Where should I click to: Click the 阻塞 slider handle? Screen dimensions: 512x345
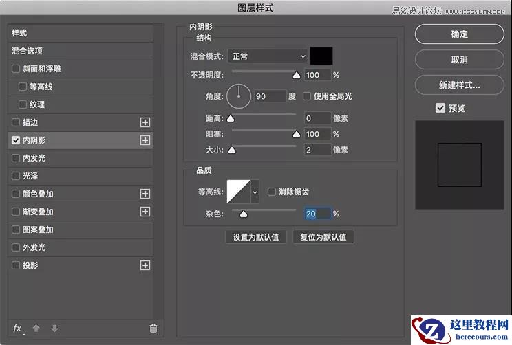[x=296, y=134]
